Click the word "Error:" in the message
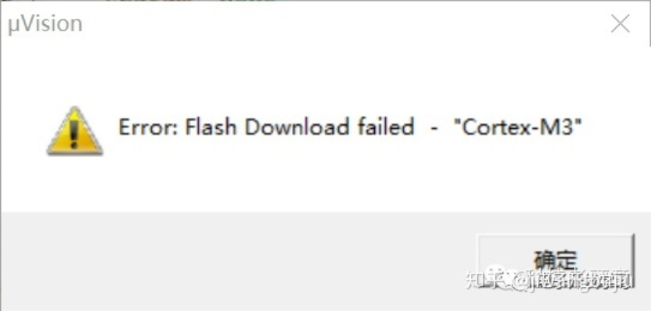This screenshot has width=651, height=311. (148, 127)
